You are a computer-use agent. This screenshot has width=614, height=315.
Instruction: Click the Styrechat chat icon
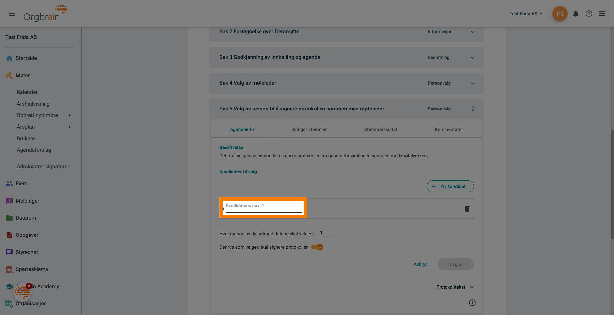(9, 252)
